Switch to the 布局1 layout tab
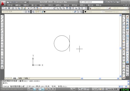This screenshot has width=130, height=91. 20,78
